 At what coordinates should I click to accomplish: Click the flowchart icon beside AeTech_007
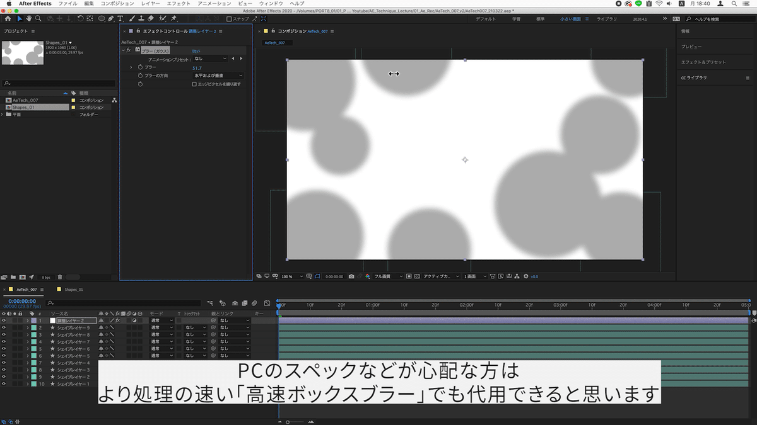[x=114, y=100]
